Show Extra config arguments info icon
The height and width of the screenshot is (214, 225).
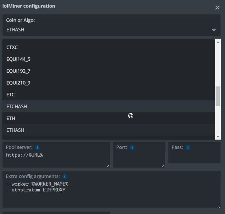click(65, 176)
